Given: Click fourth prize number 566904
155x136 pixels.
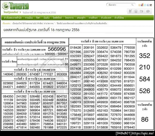Looking at the screenshot, I should point(35,110).
